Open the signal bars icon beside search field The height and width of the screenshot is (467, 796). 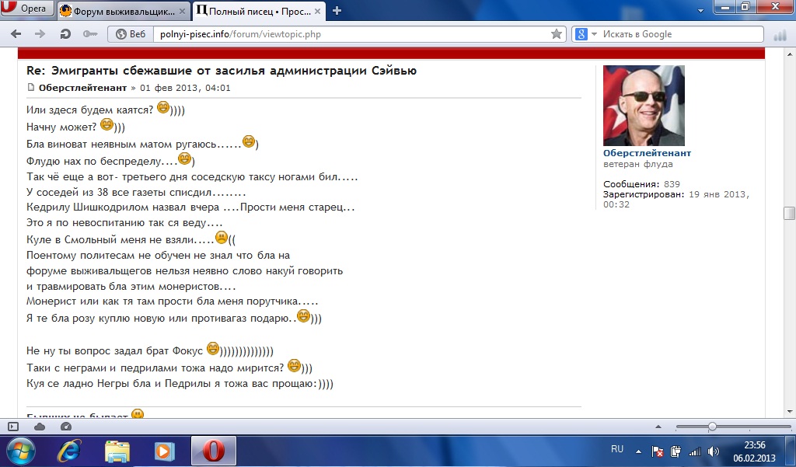[780, 35]
